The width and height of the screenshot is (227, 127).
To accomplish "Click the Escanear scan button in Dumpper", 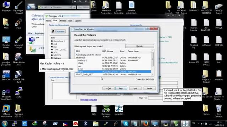I will coord(58,31).
